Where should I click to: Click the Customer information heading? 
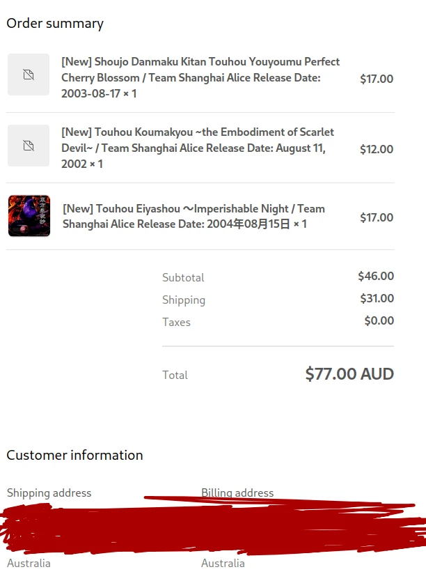[74, 455]
